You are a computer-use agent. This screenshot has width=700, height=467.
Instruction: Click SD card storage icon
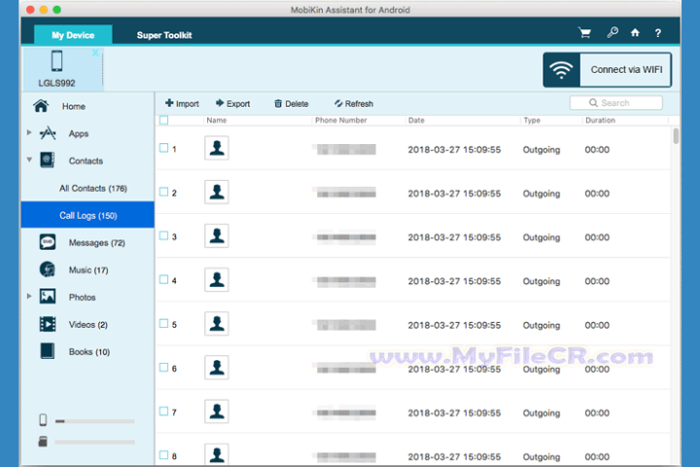[x=43, y=442]
